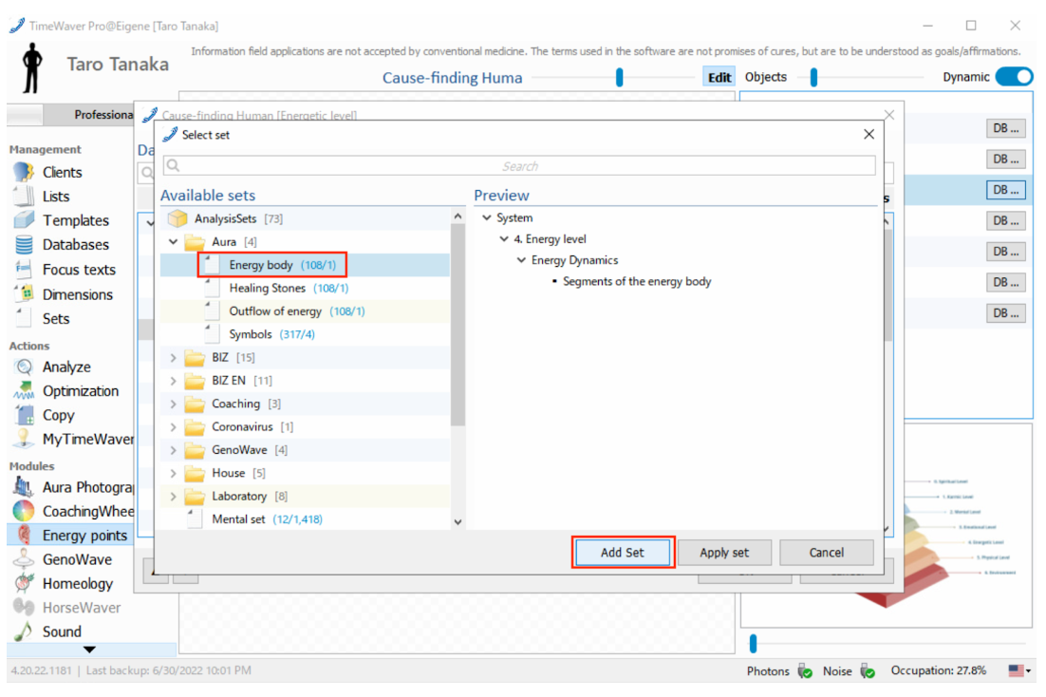Click the first DB ... button
The image size is (1046, 697).
coord(1005,128)
